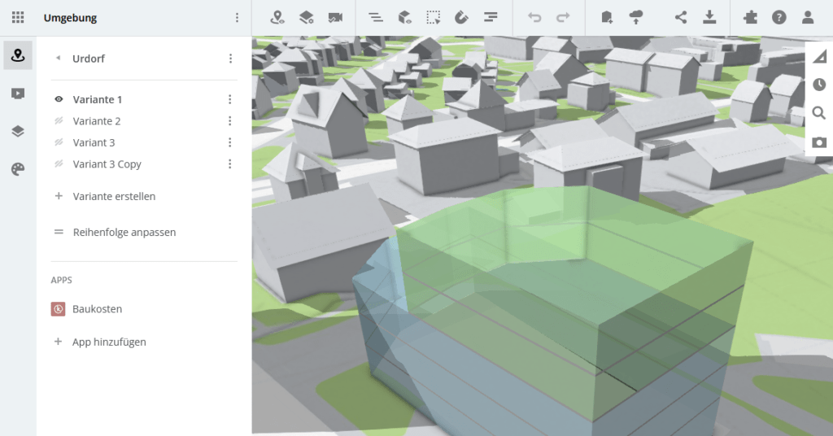
Task: Take a screenshot with camera icon
Action: tap(819, 142)
